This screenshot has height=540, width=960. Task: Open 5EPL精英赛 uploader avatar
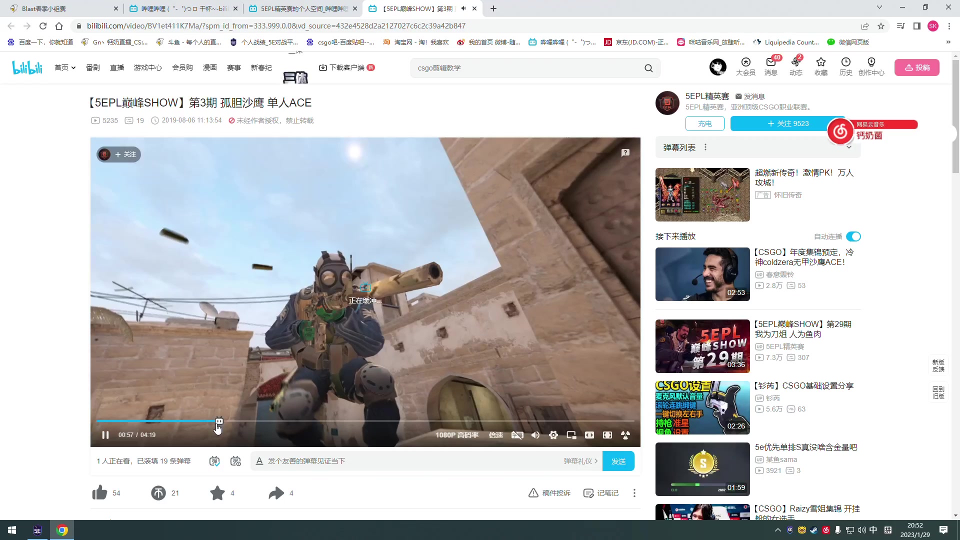point(667,103)
